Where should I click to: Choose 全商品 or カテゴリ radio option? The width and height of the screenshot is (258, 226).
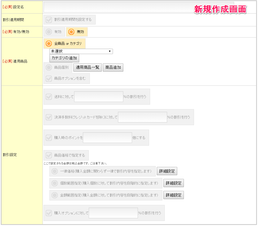(x=49, y=43)
